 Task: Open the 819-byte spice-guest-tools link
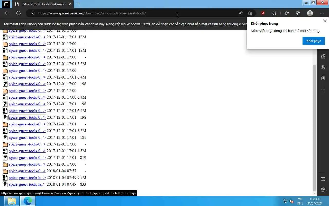point(27,158)
